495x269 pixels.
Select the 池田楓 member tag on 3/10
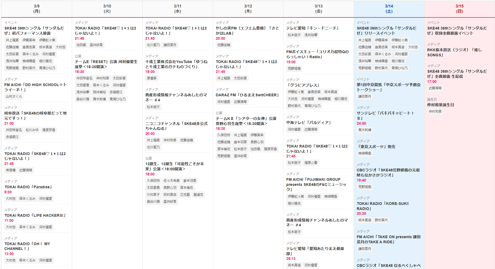81,45
